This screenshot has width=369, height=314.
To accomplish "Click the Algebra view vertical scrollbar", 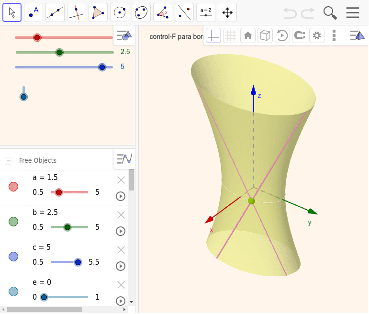I will pyautogui.click(x=131, y=180).
